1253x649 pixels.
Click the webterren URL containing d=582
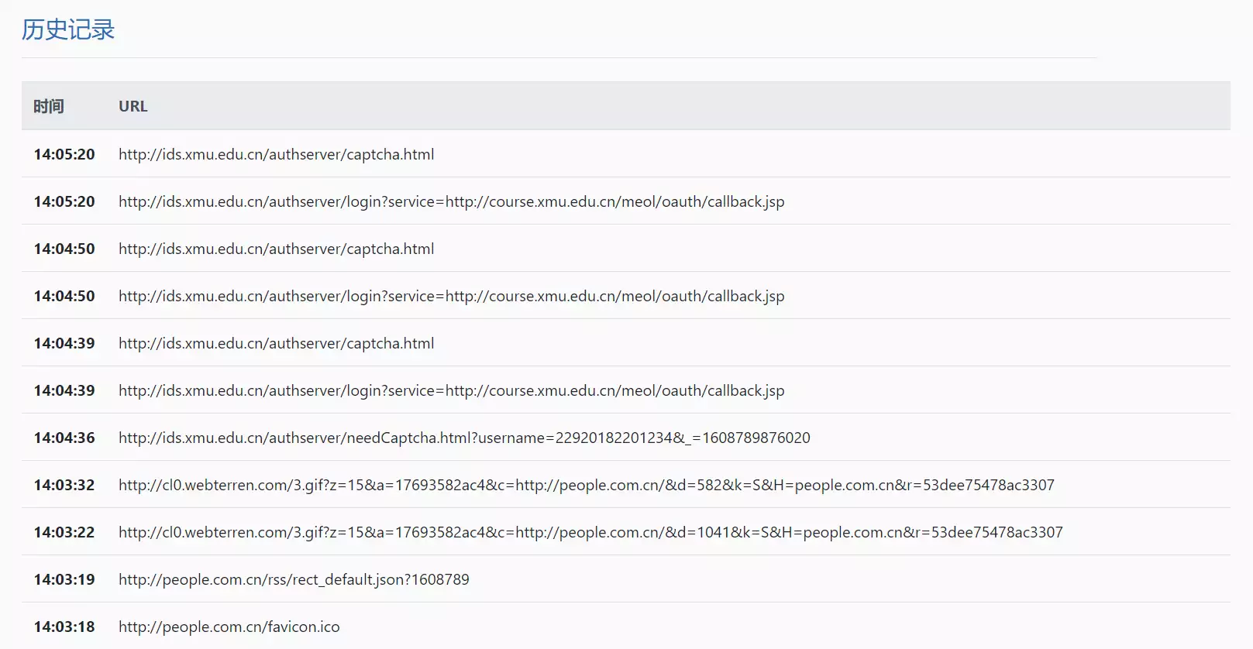tap(586, 485)
